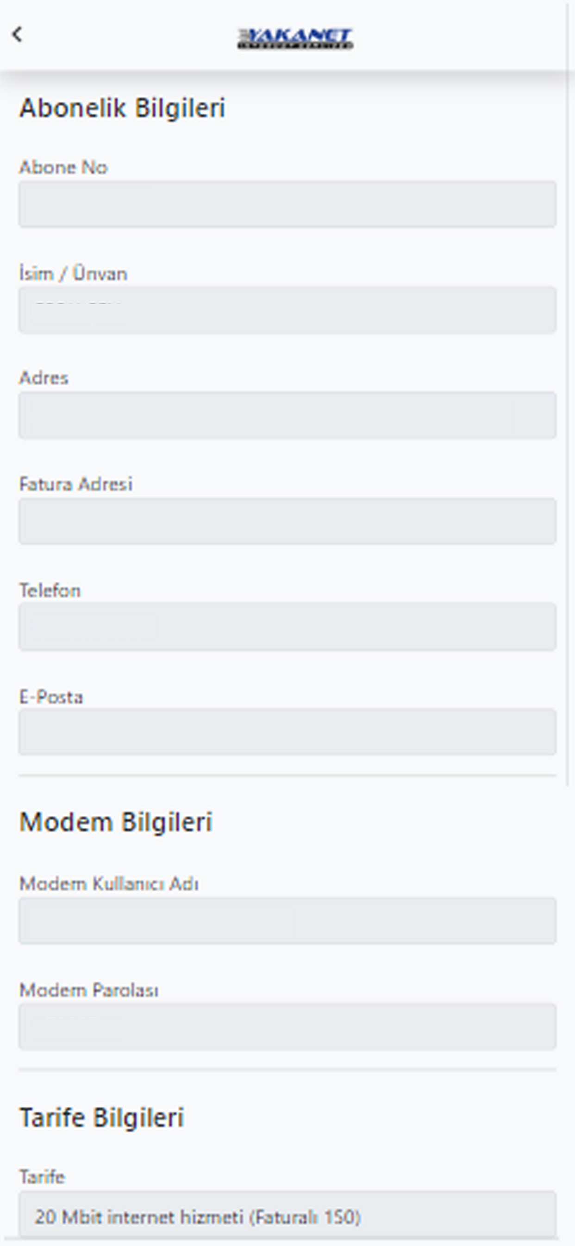Viewport: 575px width, 1246px height.
Task: Go back using the header arrow
Action: tap(18, 34)
